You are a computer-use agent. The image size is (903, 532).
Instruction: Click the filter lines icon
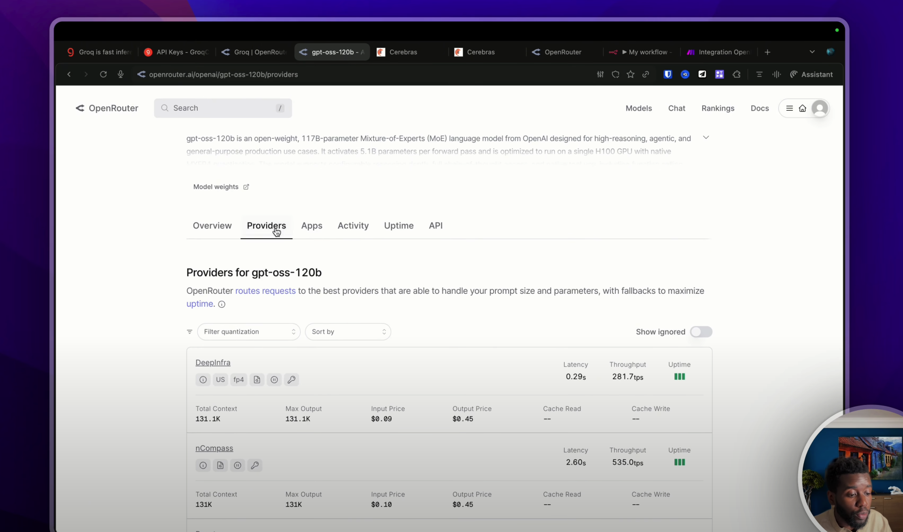(189, 332)
